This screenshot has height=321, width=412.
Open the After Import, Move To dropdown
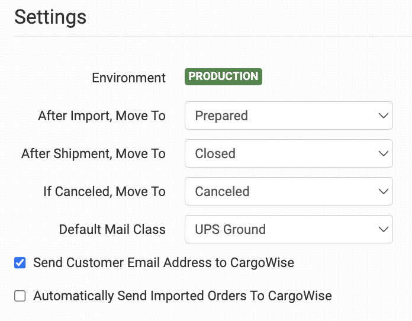point(288,116)
